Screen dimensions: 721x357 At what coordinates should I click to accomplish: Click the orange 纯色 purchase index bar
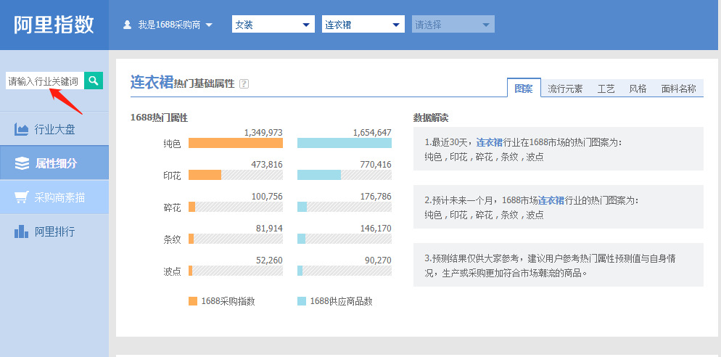coord(236,143)
